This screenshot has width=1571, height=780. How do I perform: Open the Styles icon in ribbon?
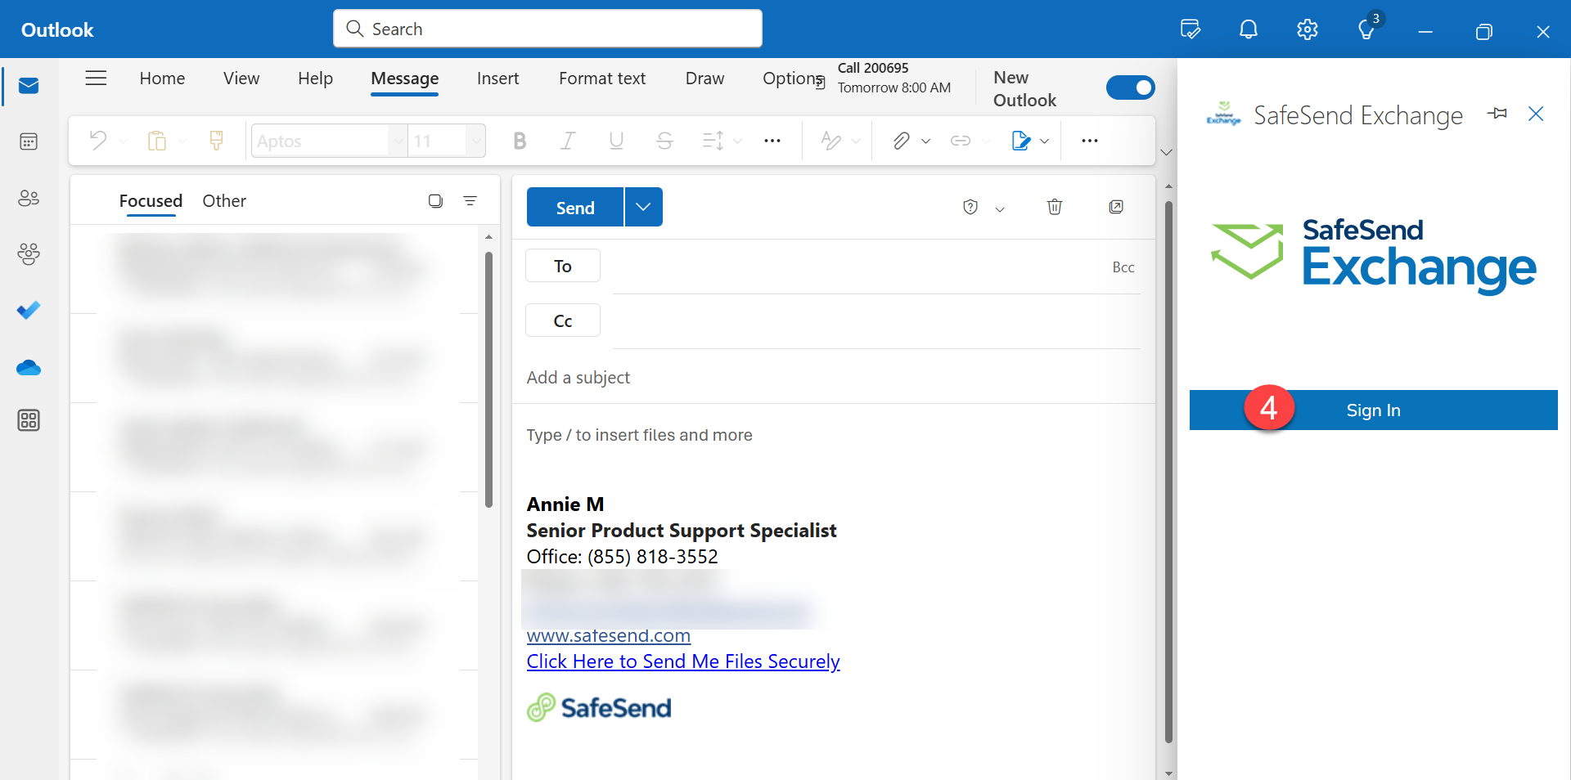coord(831,141)
